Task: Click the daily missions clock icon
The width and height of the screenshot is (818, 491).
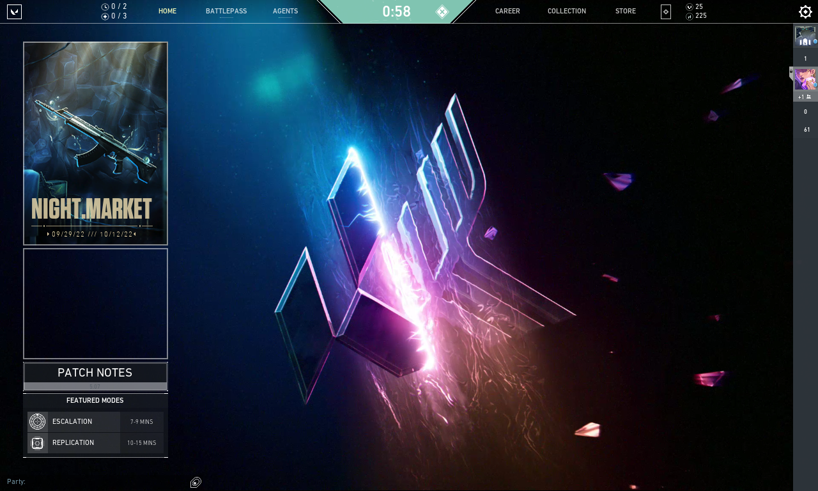Action: click(105, 7)
